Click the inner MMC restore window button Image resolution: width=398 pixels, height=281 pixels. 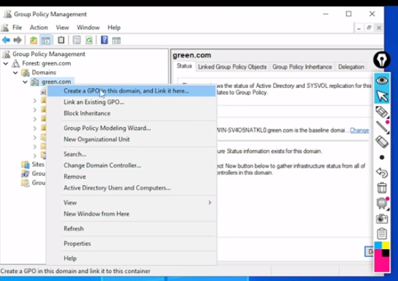point(369,28)
